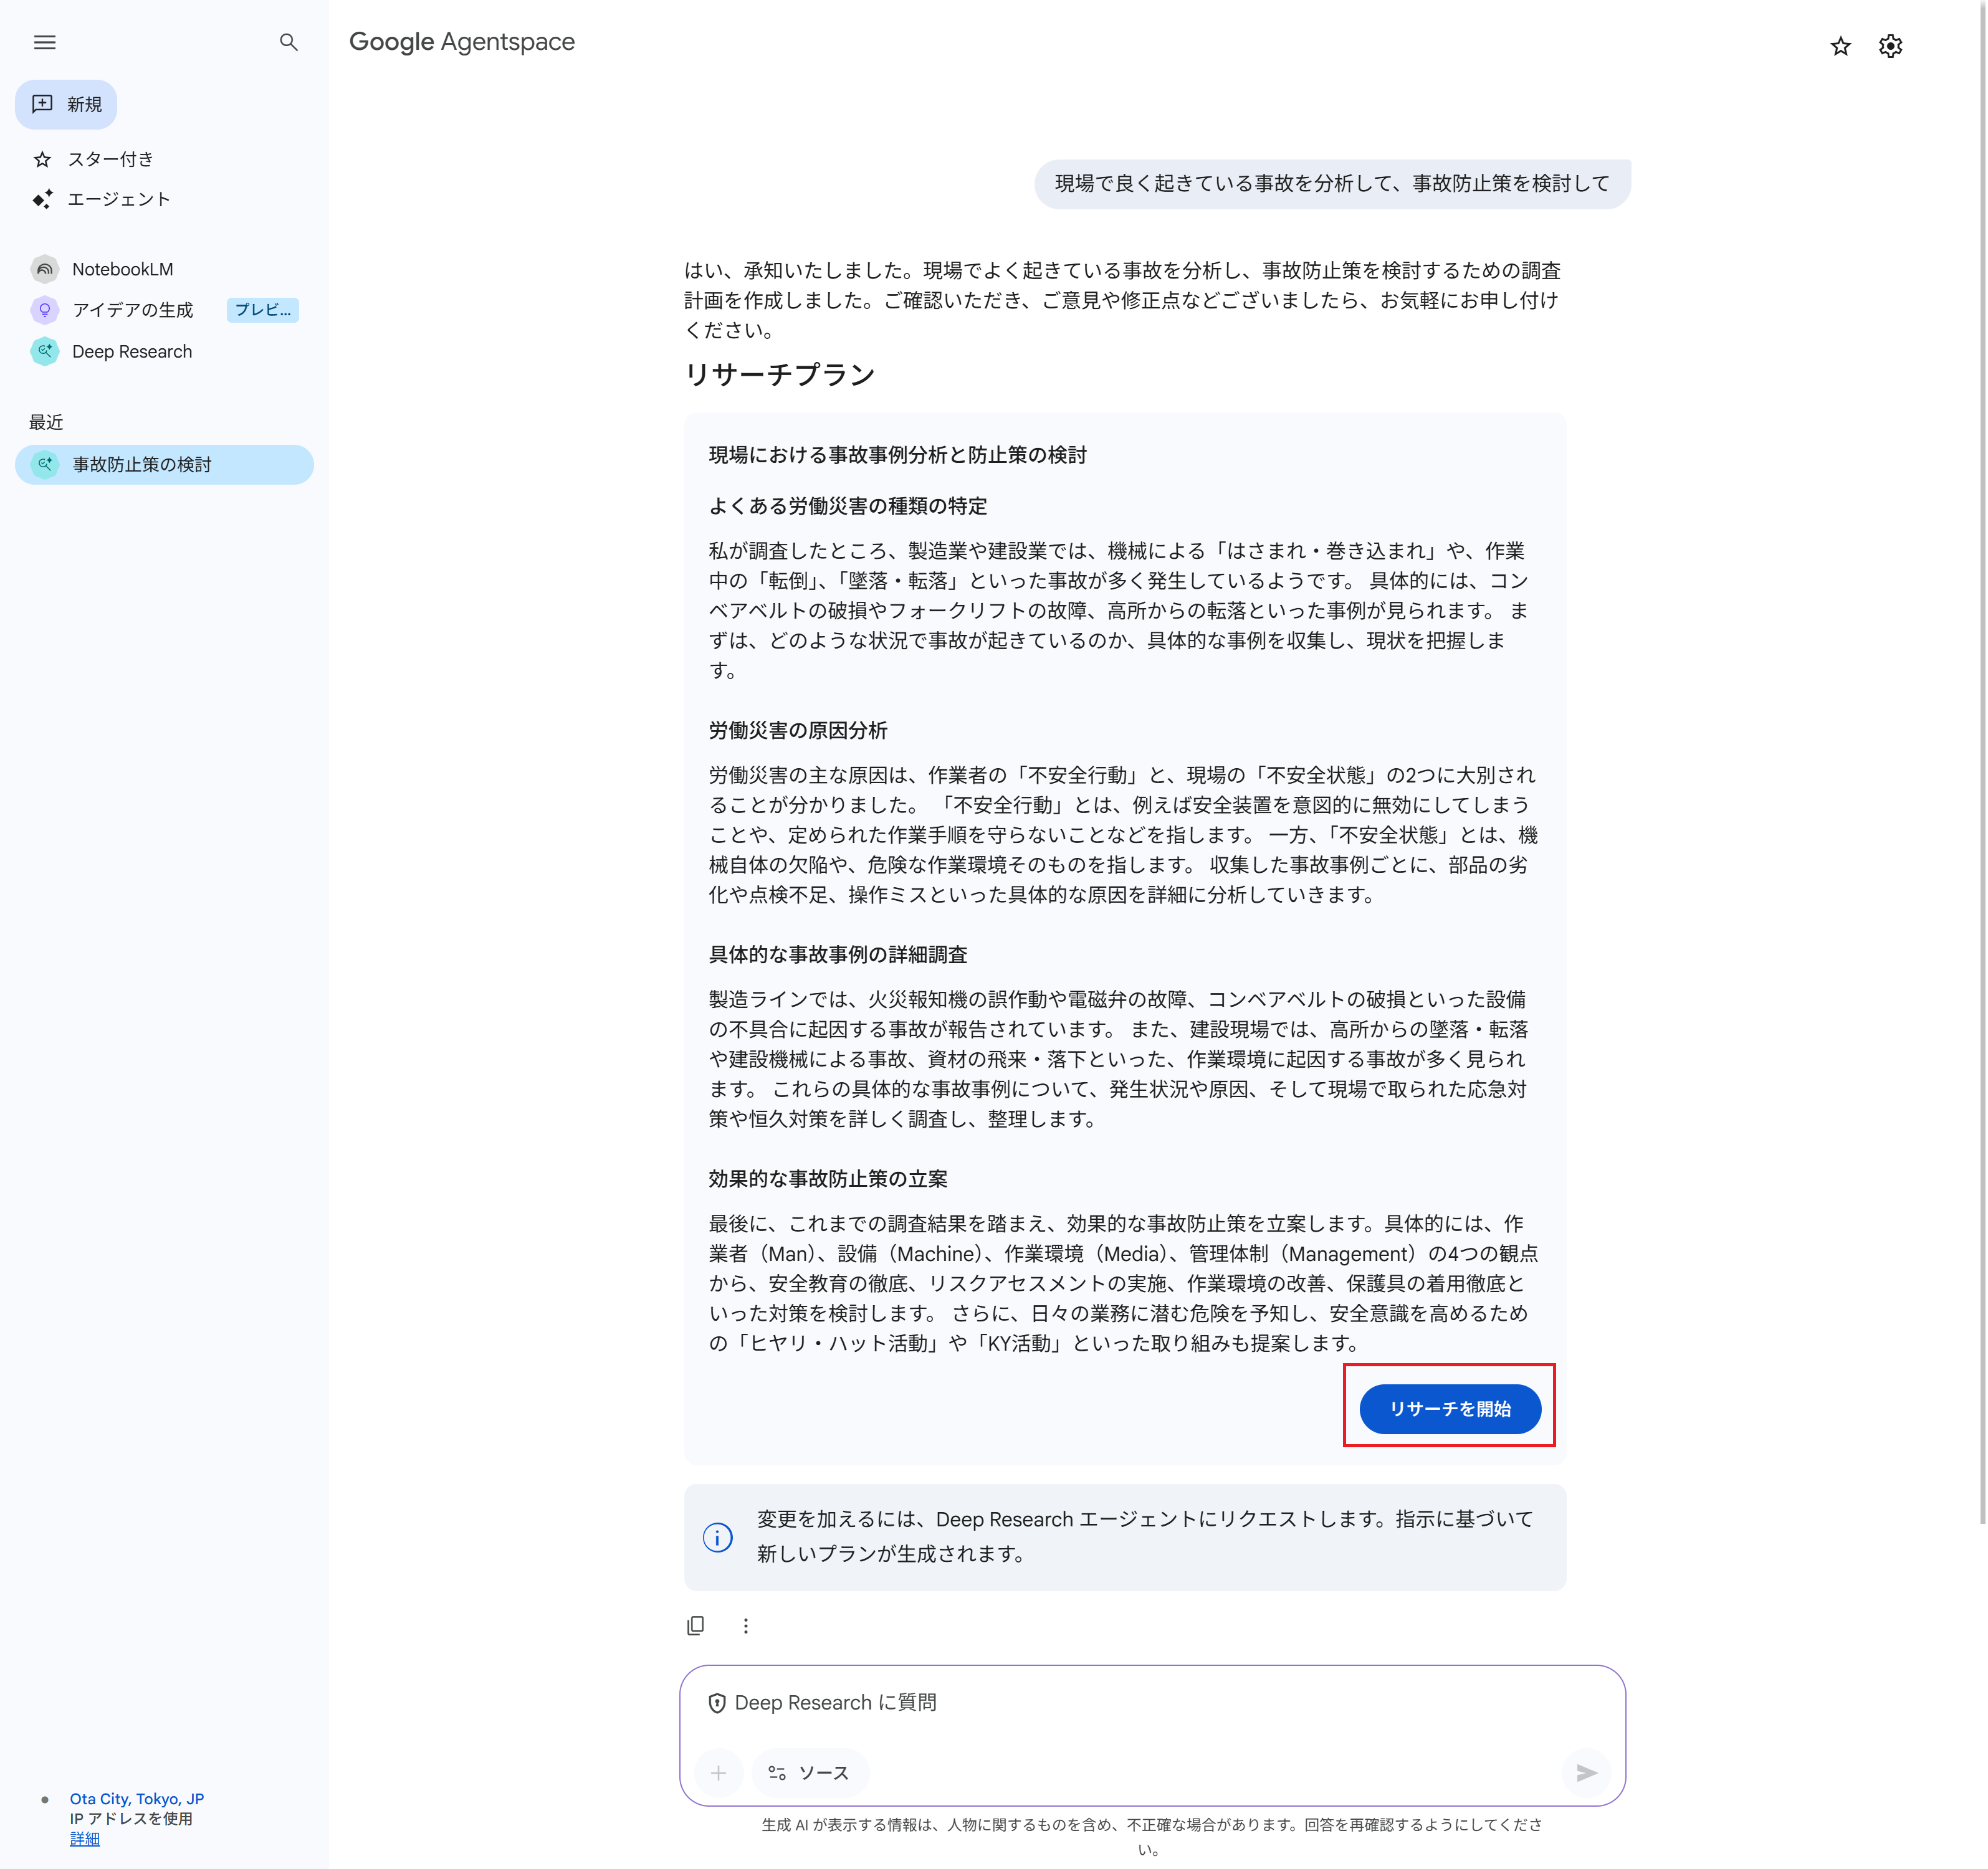Open Agentspace settings gear
Image resolution: width=1988 pixels, height=1869 pixels.
tap(1891, 46)
